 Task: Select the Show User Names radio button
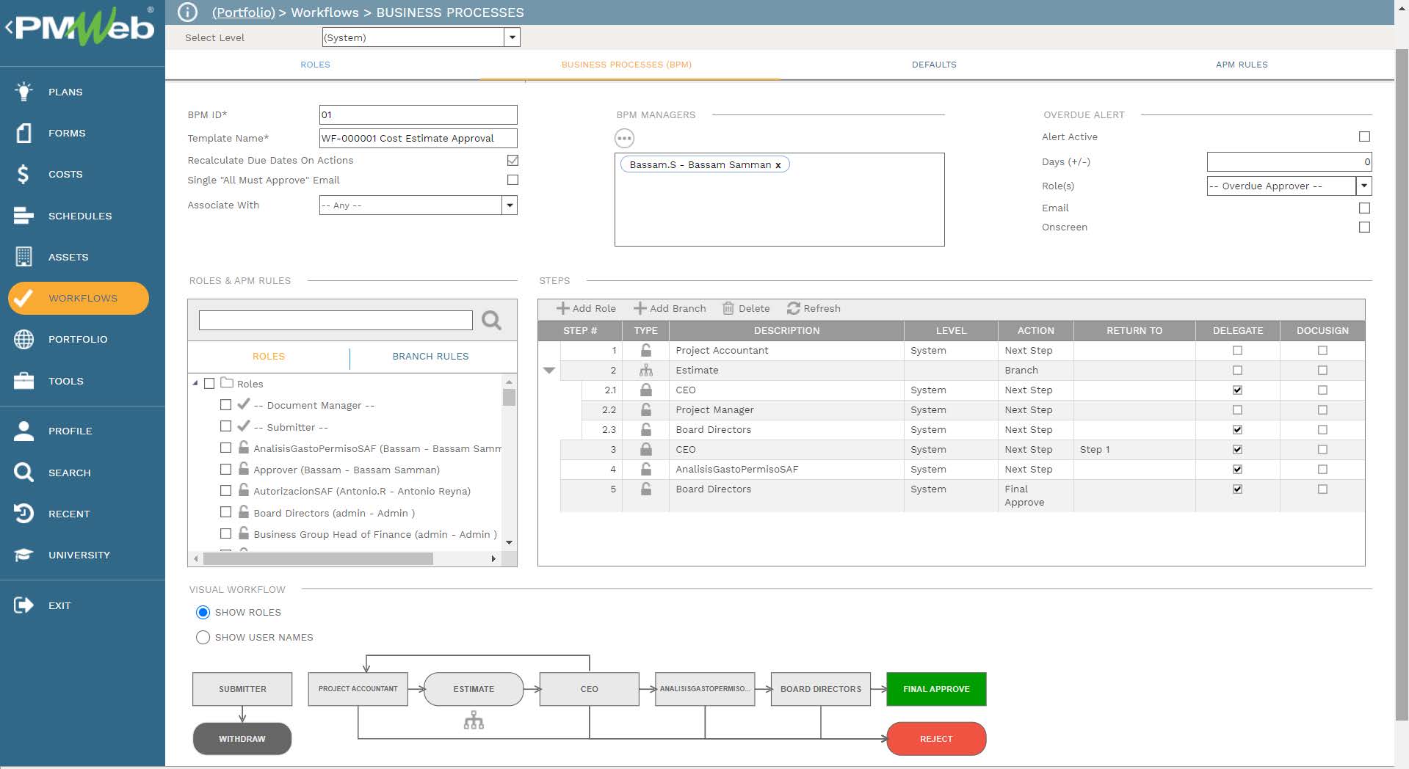point(203,637)
